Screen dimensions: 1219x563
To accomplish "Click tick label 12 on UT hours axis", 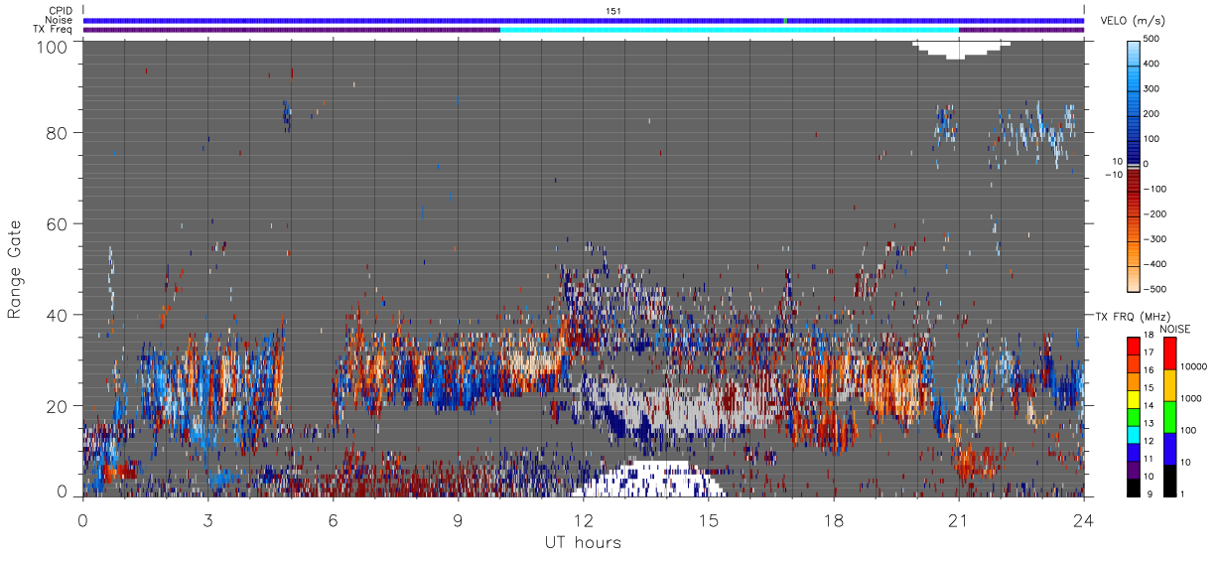I will (583, 519).
